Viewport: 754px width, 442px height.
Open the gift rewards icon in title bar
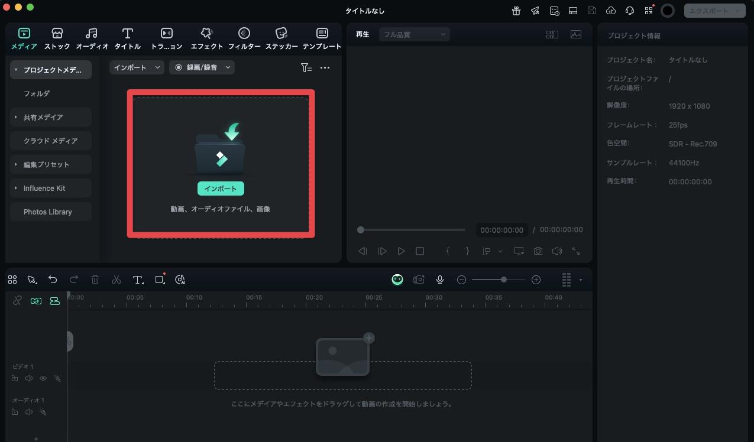click(516, 11)
